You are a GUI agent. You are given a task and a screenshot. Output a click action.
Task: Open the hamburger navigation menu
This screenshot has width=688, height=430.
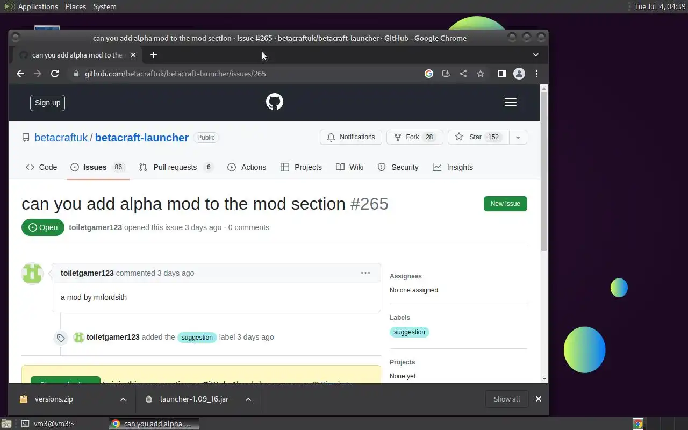point(511,102)
